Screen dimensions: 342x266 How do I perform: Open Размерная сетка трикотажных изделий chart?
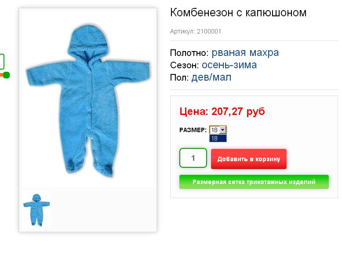point(254,182)
